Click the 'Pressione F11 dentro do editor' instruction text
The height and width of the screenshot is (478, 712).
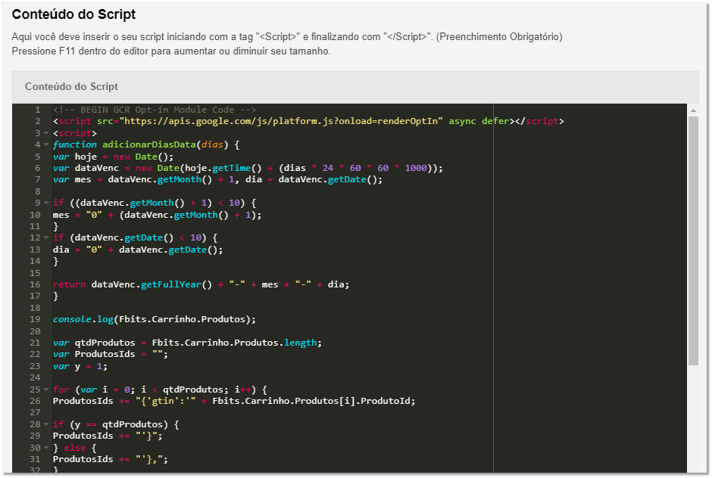[171, 51]
